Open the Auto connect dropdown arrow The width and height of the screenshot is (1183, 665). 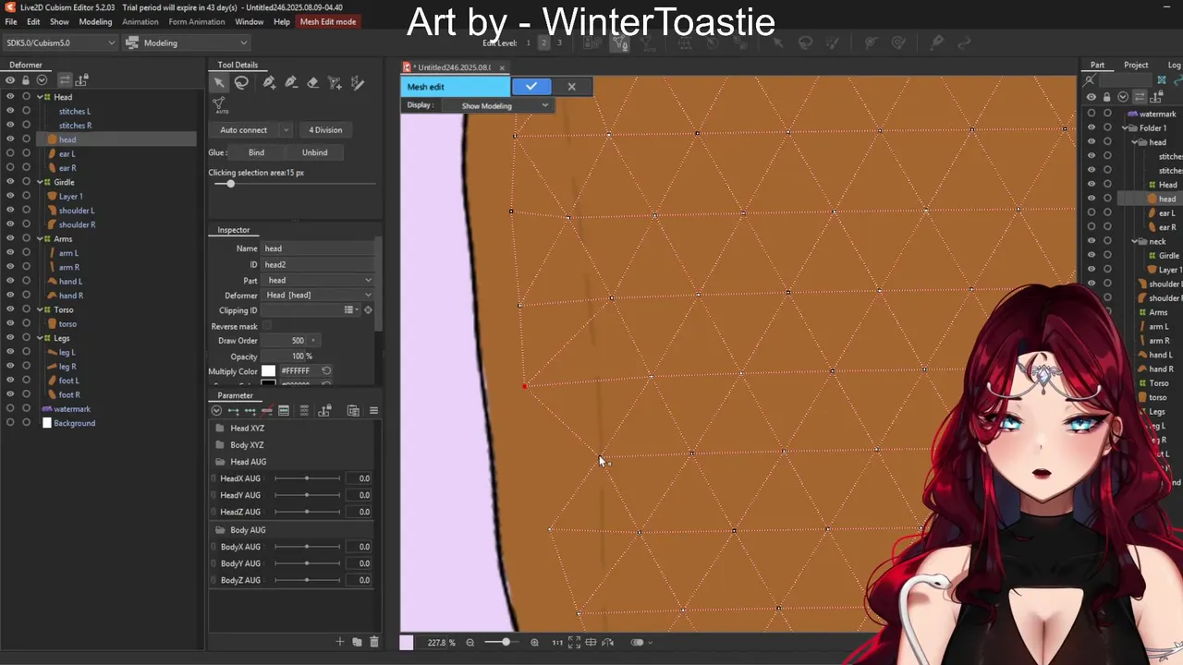point(286,130)
